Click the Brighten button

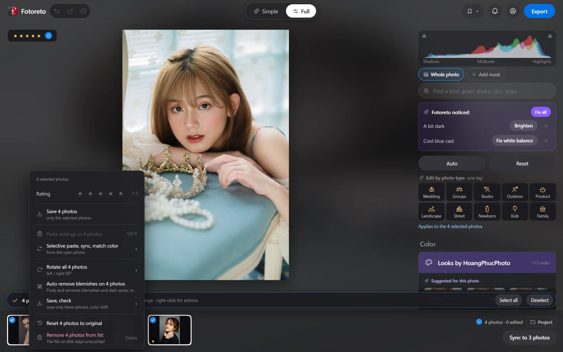[x=524, y=126]
